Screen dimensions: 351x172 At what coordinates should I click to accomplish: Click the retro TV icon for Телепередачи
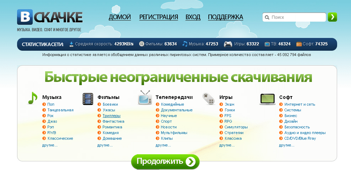[x=145, y=98]
